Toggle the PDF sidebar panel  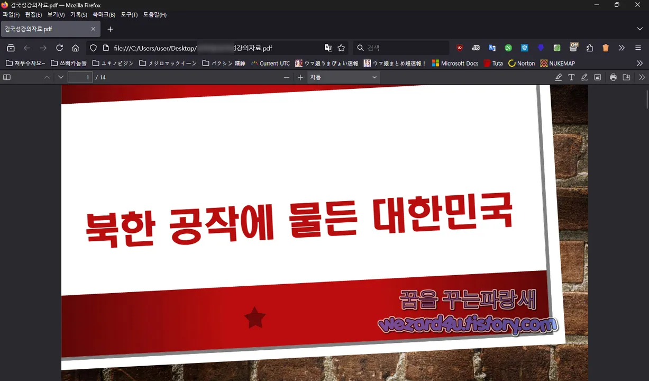pyautogui.click(x=6, y=77)
